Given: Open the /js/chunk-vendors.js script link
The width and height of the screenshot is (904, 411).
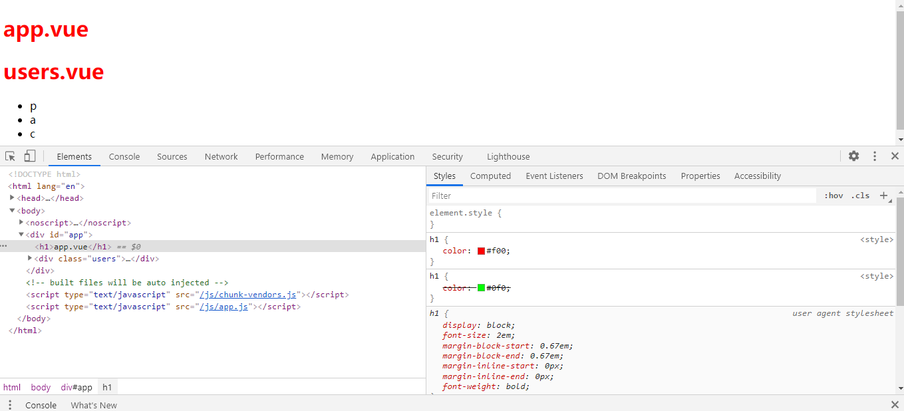Looking at the screenshot, I should (248, 295).
